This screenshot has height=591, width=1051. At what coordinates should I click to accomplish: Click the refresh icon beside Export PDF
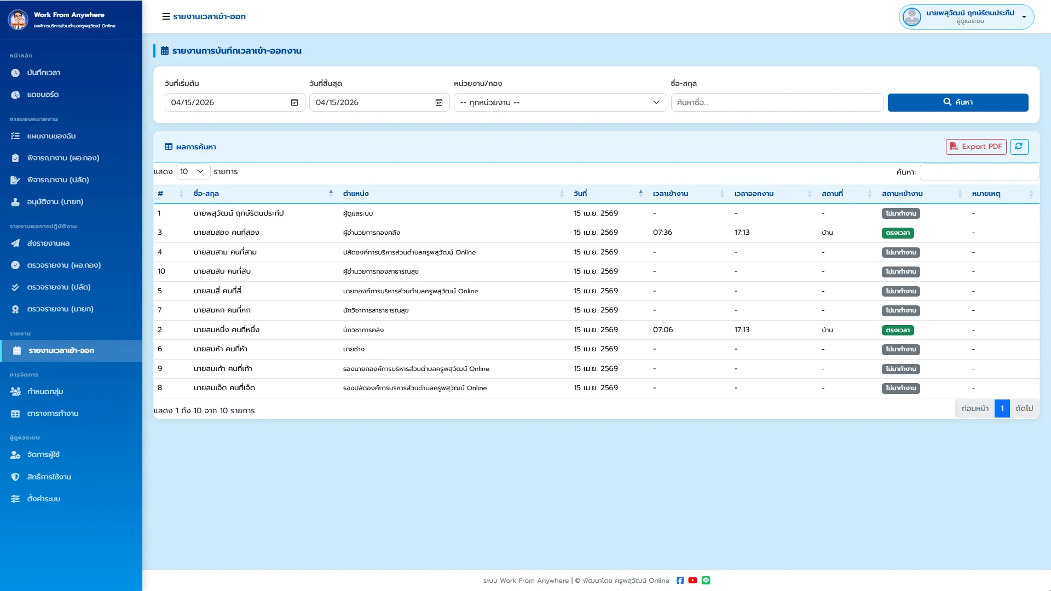(1019, 147)
